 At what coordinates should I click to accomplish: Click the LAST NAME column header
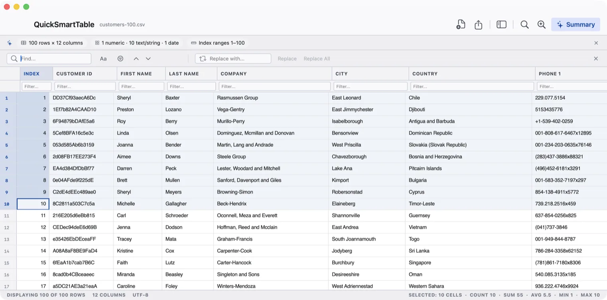[191, 74]
